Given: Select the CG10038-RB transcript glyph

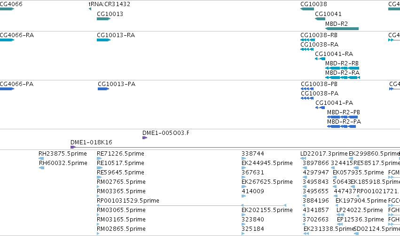Looking at the screenshot, I should pyautogui.click(x=308, y=40).
